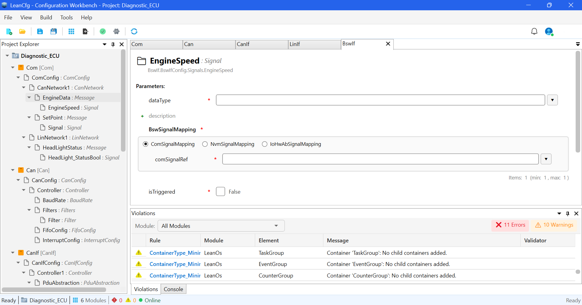The height and width of the screenshot is (305, 582).
Task: Click the save all toolbar icon
Action: 54,31
